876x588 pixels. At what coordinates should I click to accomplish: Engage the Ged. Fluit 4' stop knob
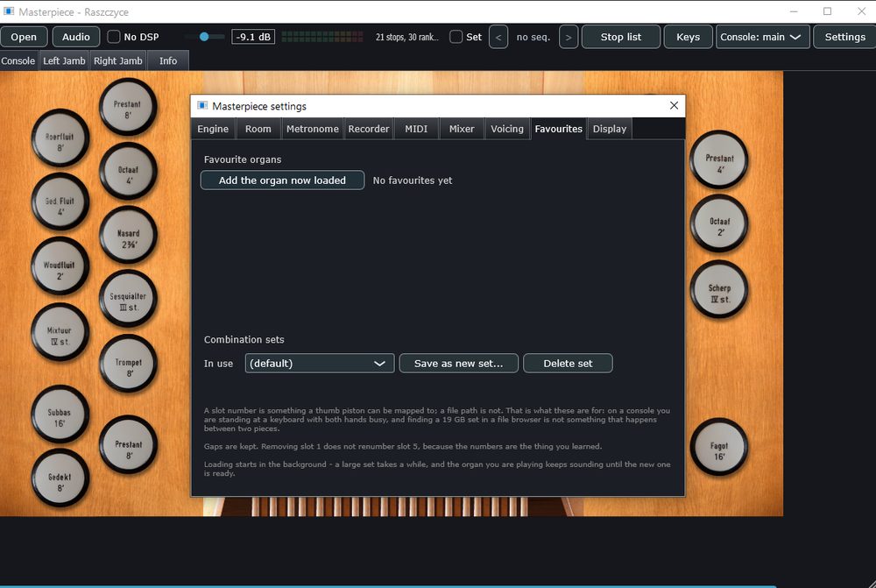pos(60,202)
